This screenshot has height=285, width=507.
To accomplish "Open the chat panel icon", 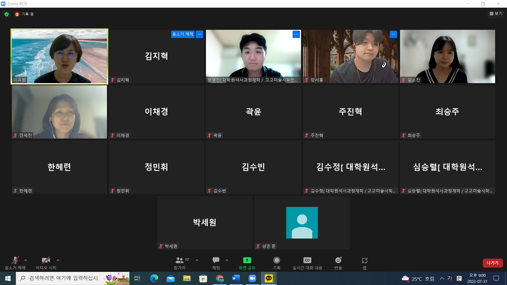I will tap(216, 260).
